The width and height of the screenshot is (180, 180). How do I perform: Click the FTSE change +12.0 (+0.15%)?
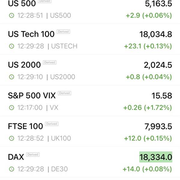(x=148, y=138)
